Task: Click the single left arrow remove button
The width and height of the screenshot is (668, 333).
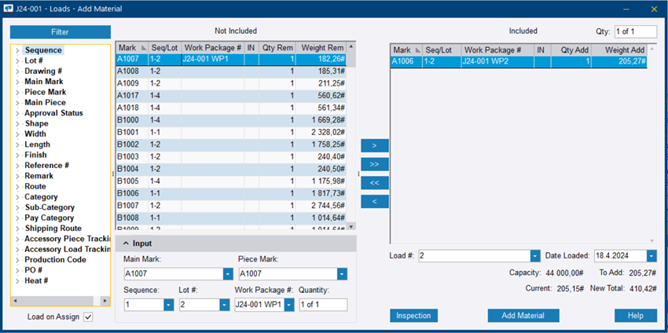Action: 373,202
